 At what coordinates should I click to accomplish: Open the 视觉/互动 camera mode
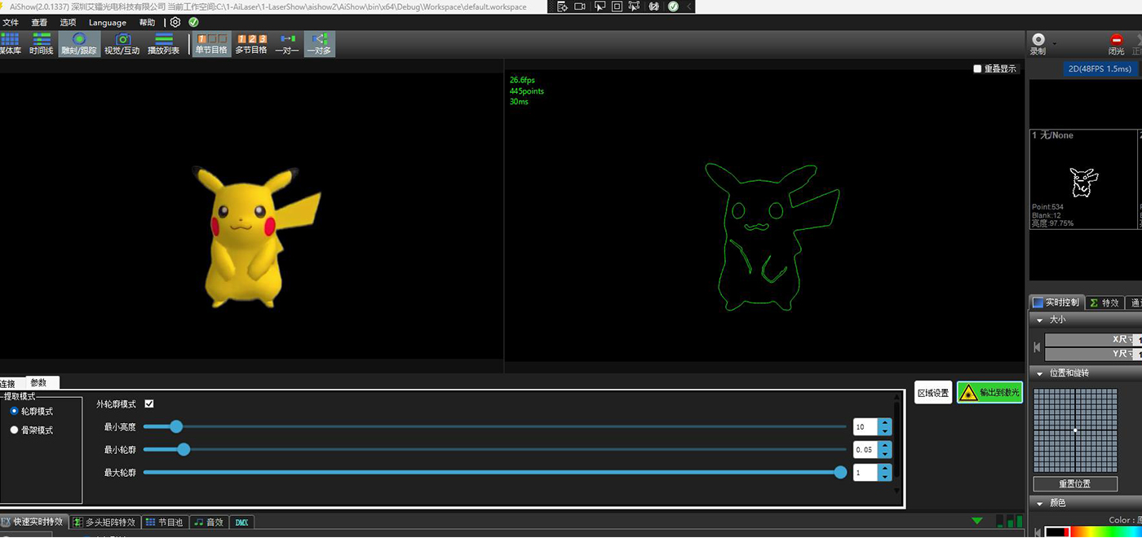[x=122, y=44]
